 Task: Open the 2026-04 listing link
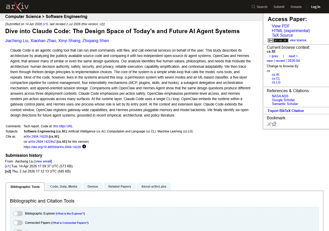(x=294, y=61)
